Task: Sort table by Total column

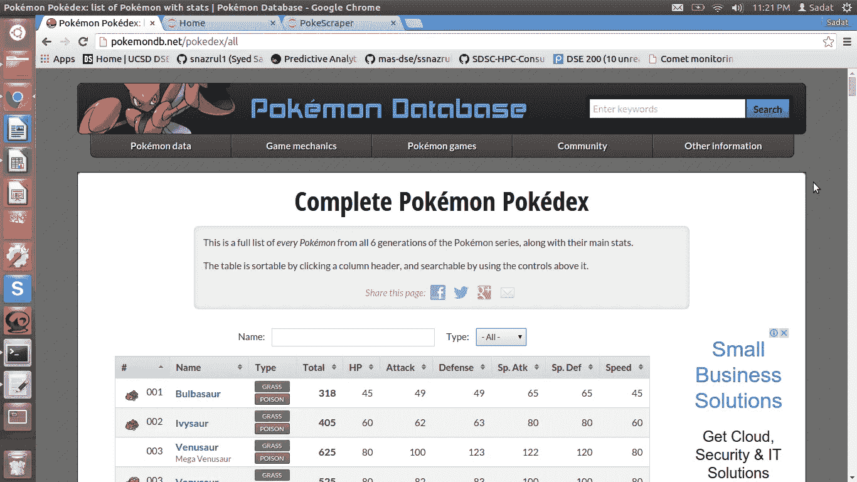Action: [319, 367]
